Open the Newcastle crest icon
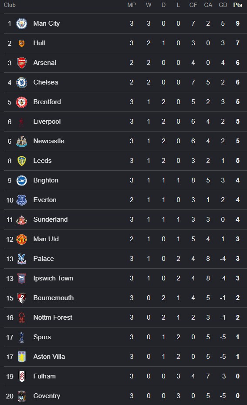This screenshot has width=247, height=405. [22, 141]
